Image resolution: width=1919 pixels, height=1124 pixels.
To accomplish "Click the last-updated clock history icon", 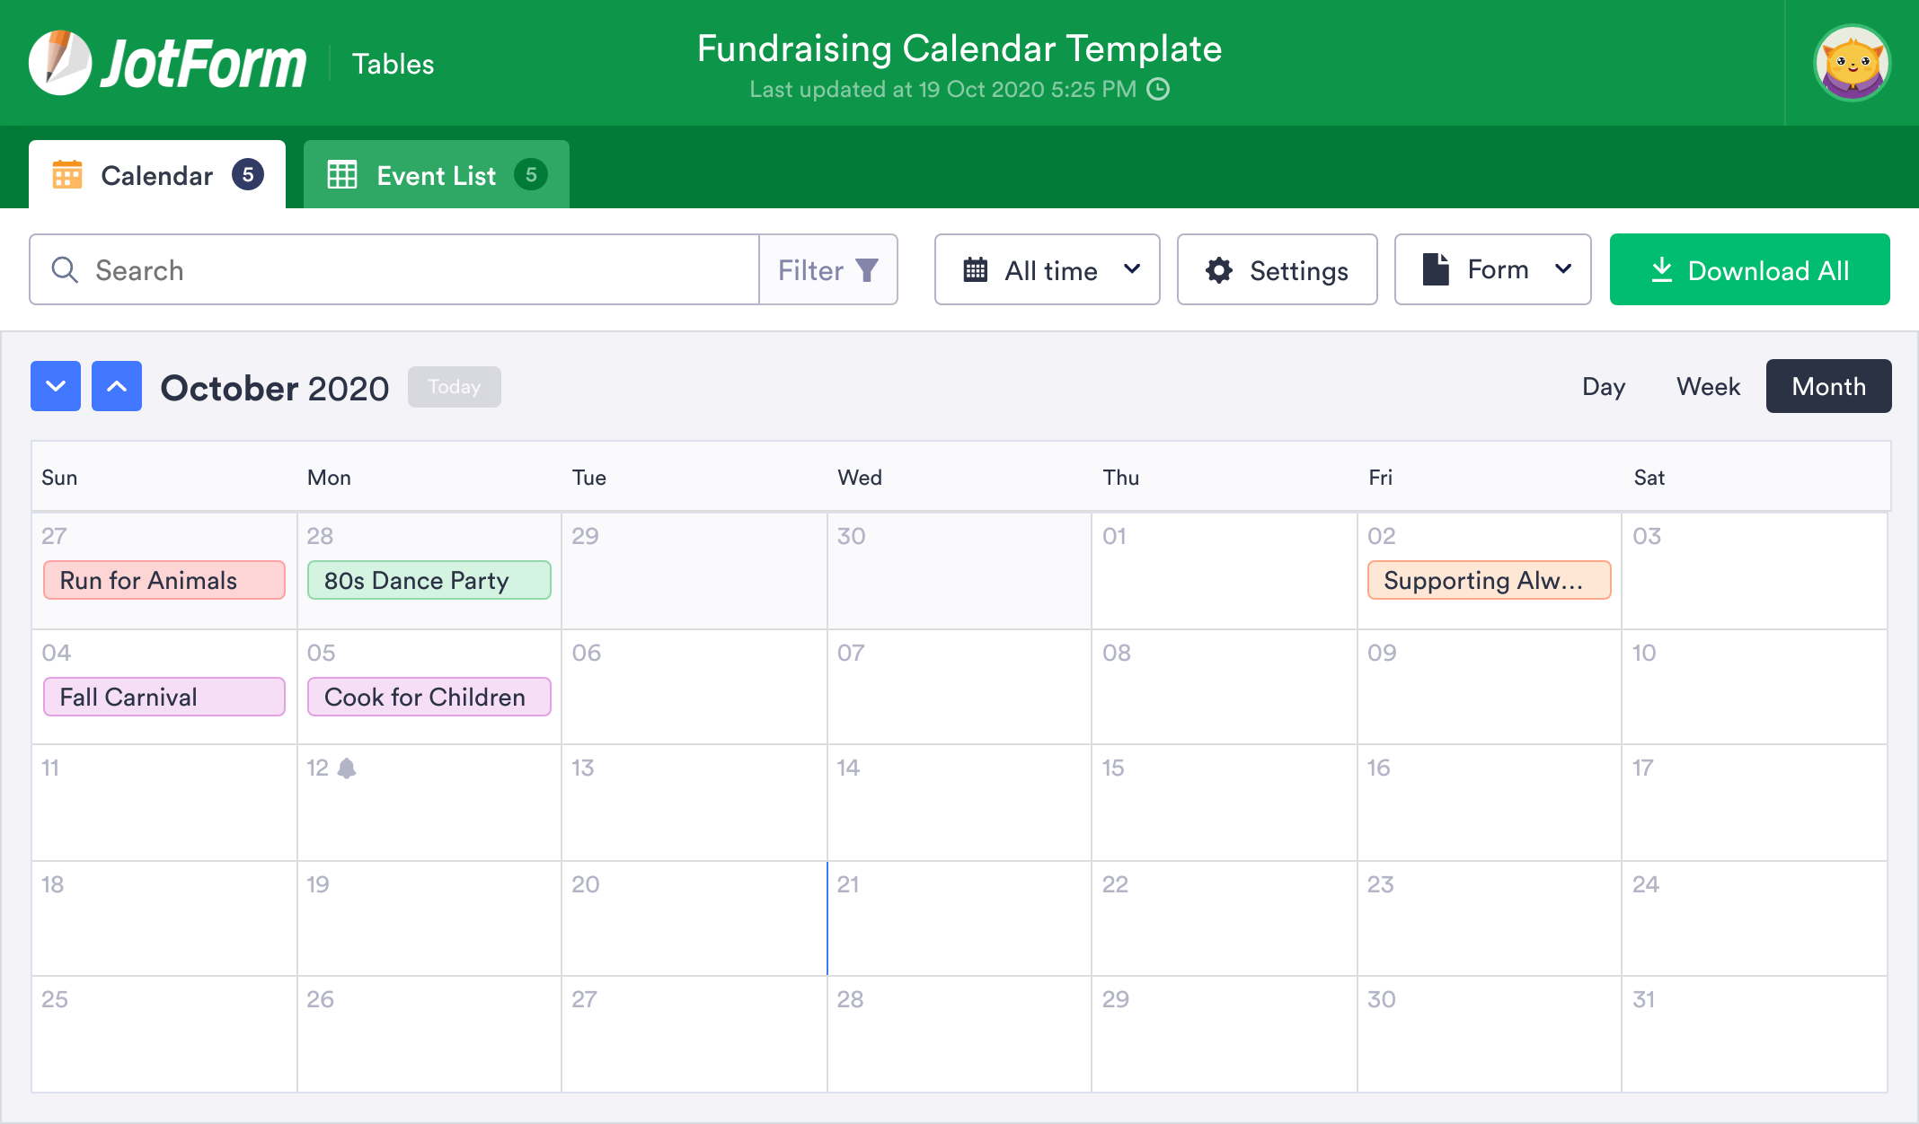I will point(1159,89).
